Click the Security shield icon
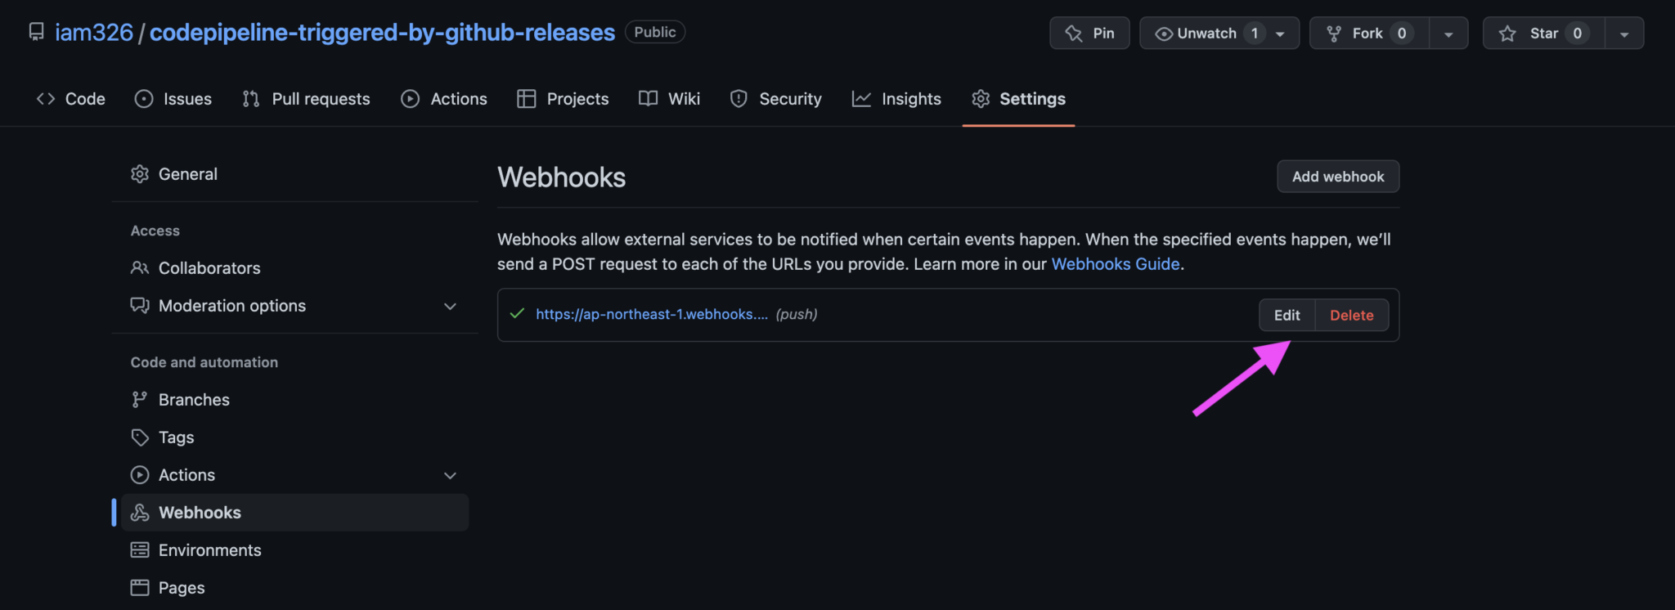Viewport: 1675px width, 610px height. coord(739,98)
